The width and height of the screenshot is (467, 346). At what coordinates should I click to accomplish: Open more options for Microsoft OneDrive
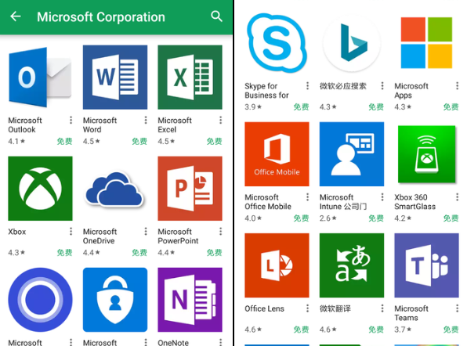click(x=146, y=232)
